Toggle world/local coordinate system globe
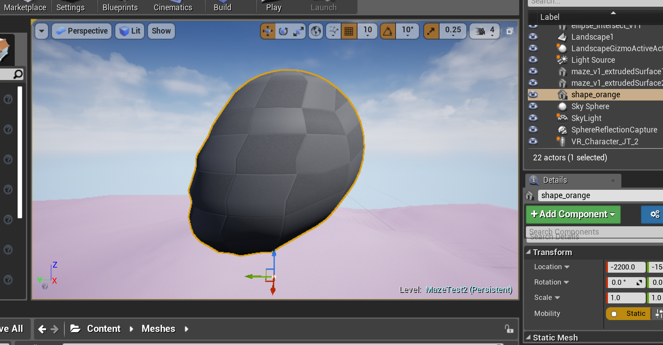663x345 pixels. [x=316, y=31]
